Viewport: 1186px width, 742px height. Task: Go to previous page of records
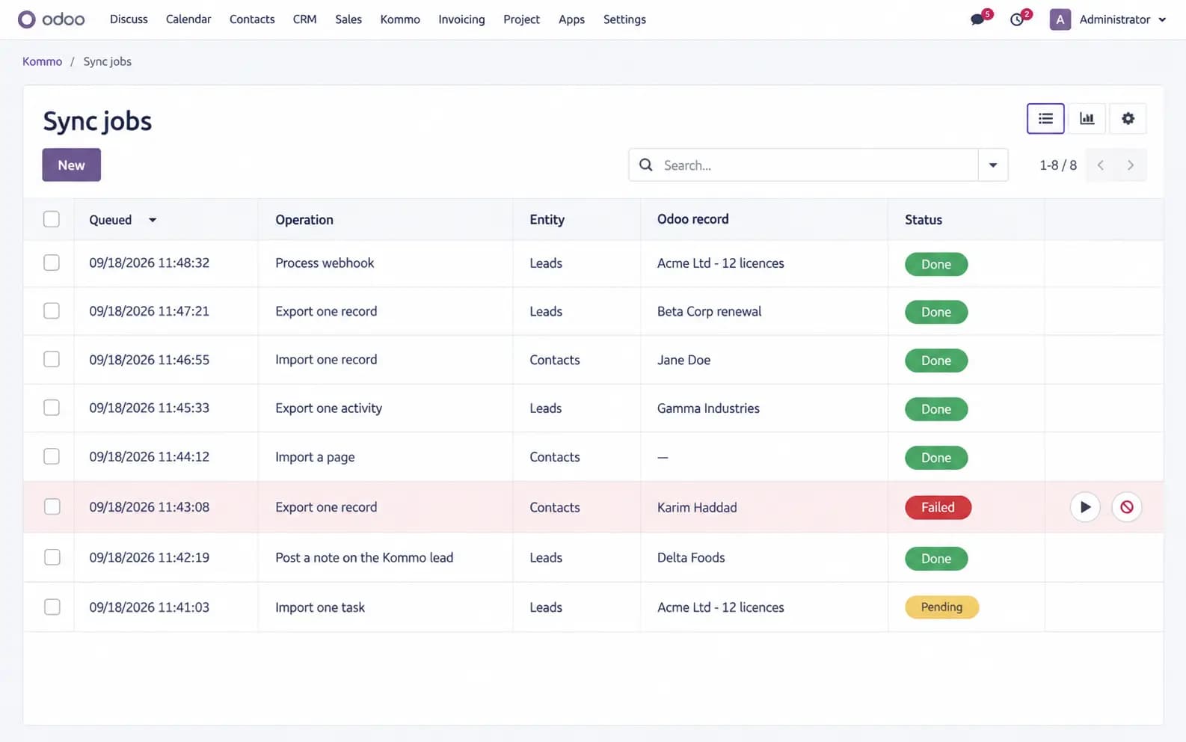(1101, 165)
